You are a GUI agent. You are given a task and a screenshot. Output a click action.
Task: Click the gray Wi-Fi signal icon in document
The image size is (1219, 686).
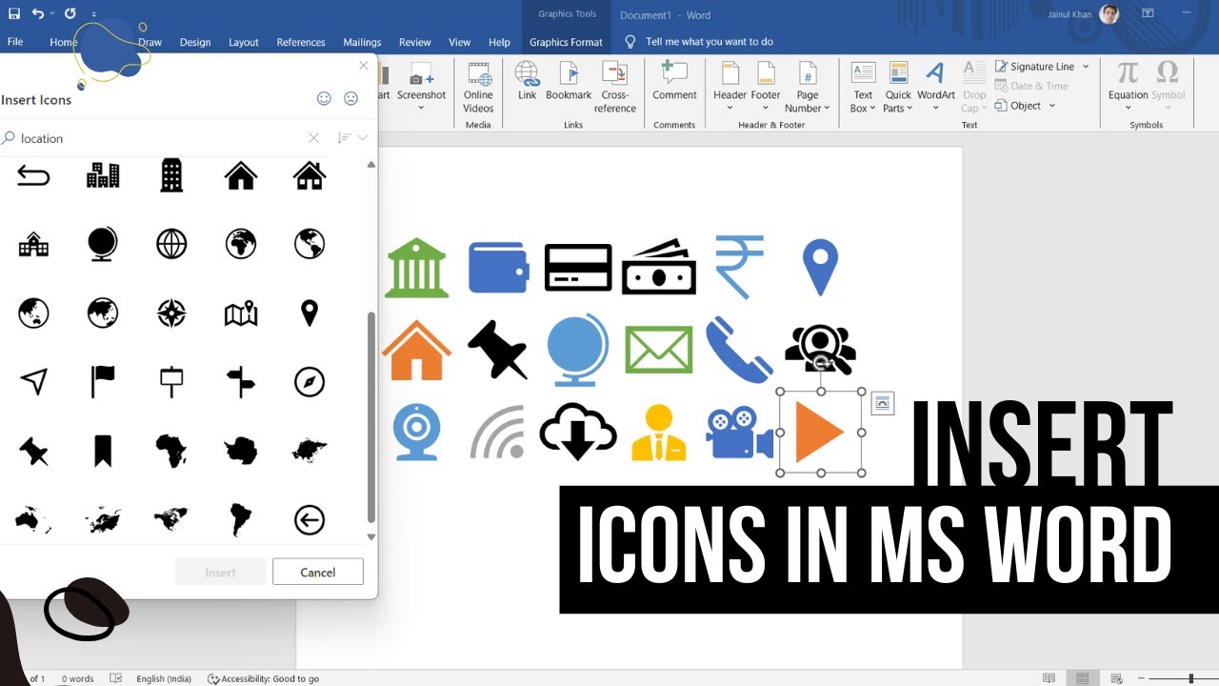pyautogui.click(x=498, y=433)
